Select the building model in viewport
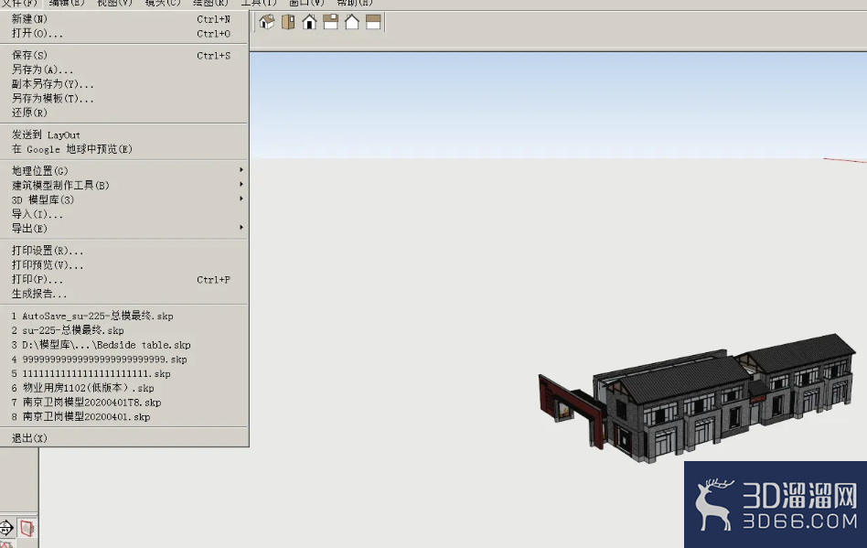 [x=697, y=398]
